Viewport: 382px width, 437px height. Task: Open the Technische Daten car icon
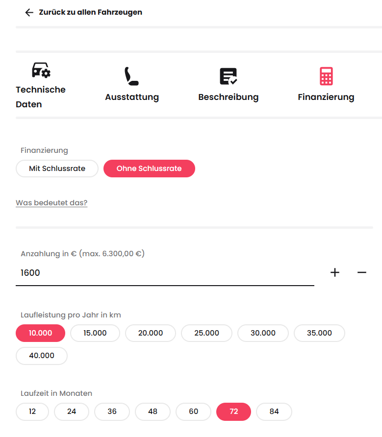click(x=41, y=71)
